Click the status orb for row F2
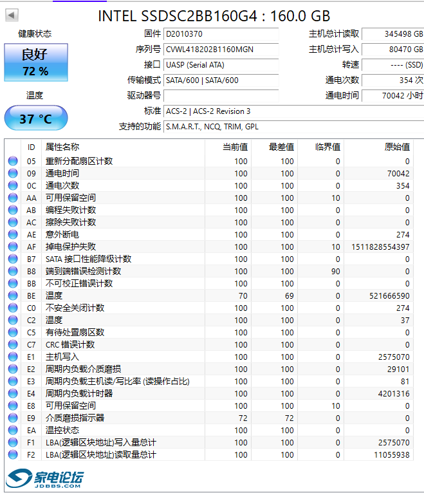Image resolution: width=424 pixels, height=495 pixels. click(x=13, y=454)
